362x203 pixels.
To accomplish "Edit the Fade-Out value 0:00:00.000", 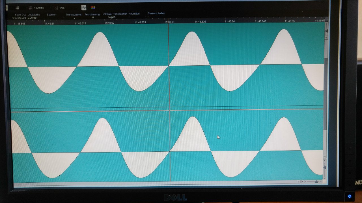I will tap(19, 18).
